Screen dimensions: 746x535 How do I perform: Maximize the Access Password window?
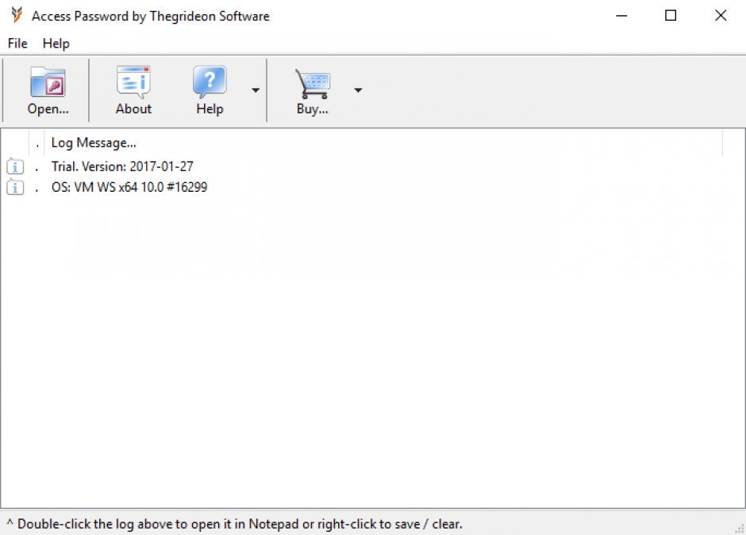click(x=671, y=16)
